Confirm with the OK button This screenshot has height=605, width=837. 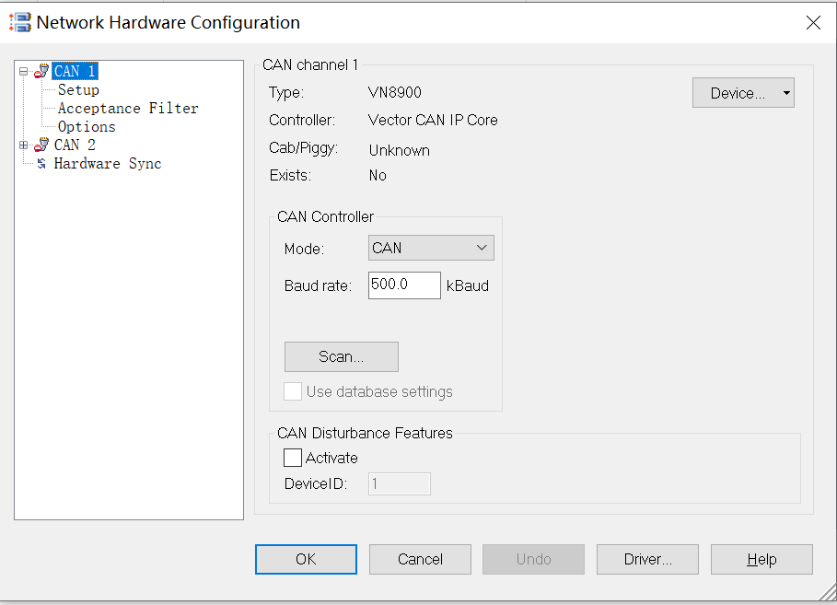click(x=306, y=559)
